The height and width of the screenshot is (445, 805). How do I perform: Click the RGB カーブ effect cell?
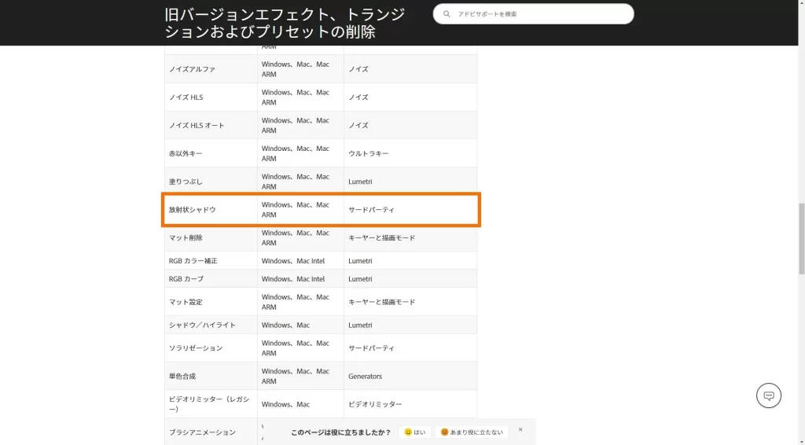tap(186, 279)
